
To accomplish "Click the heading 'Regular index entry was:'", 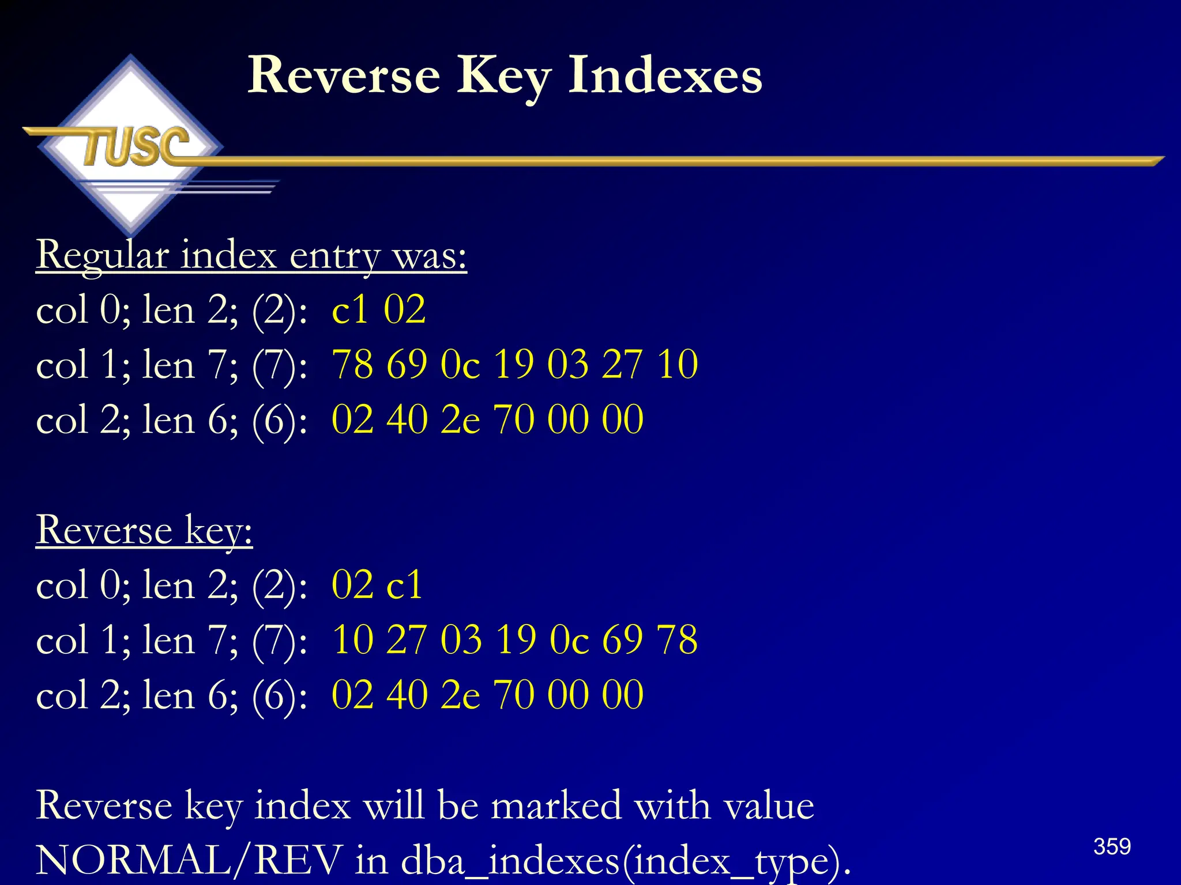I will tap(251, 255).
